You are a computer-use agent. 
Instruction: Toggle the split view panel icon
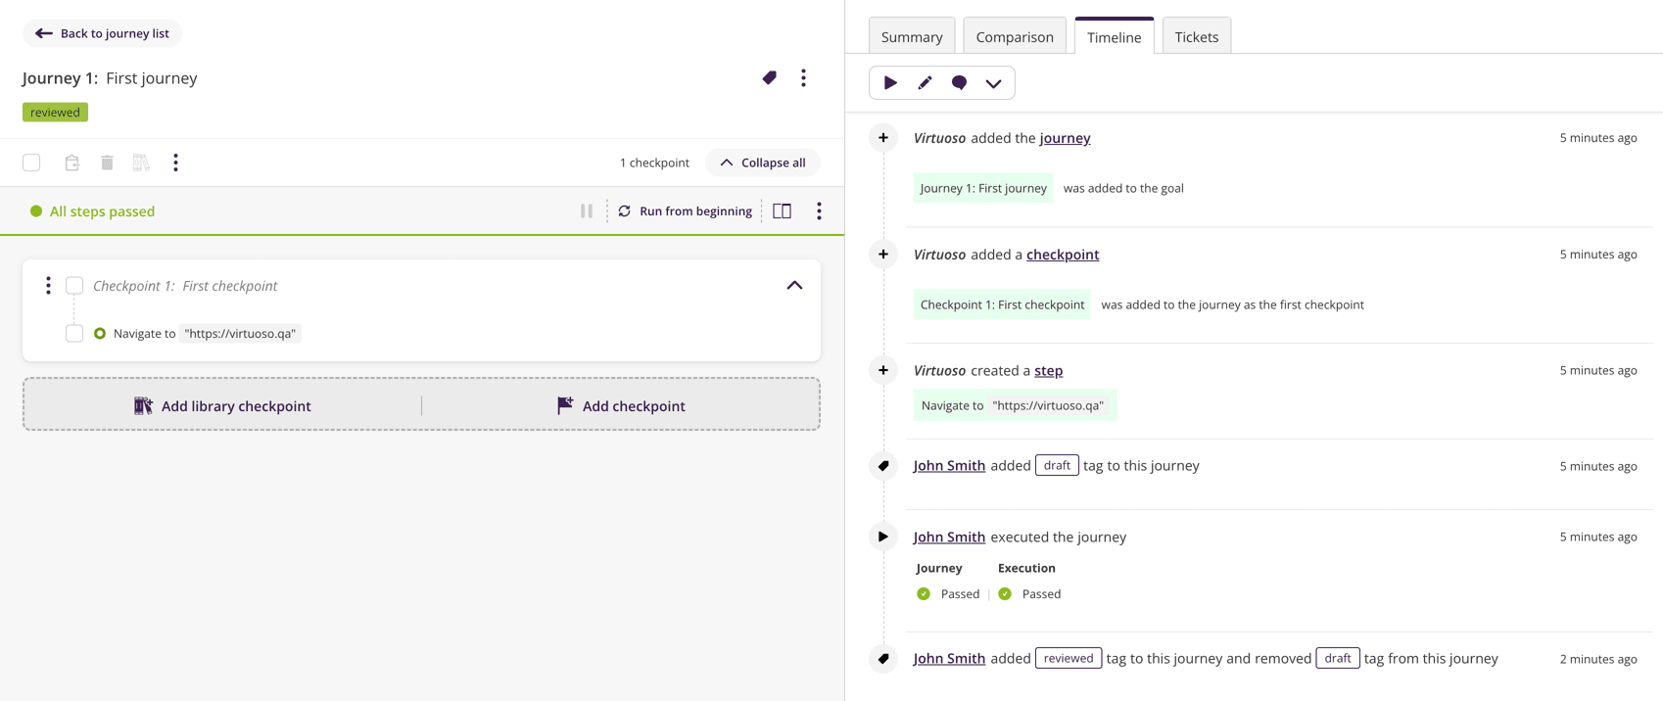point(782,211)
